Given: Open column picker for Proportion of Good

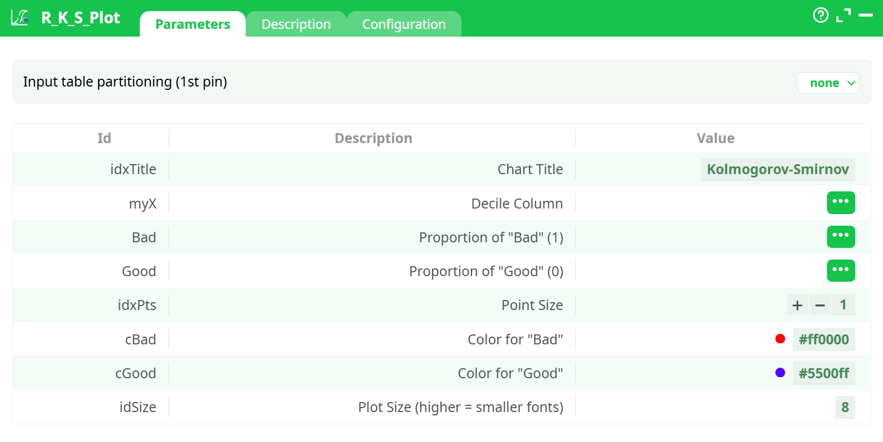Looking at the screenshot, I should coord(840,271).
